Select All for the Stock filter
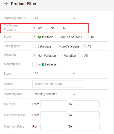The width and height of the screenshot is (114, 134). 87,37
